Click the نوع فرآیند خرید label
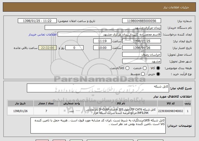The image size is (199, 141). (181, 74)
